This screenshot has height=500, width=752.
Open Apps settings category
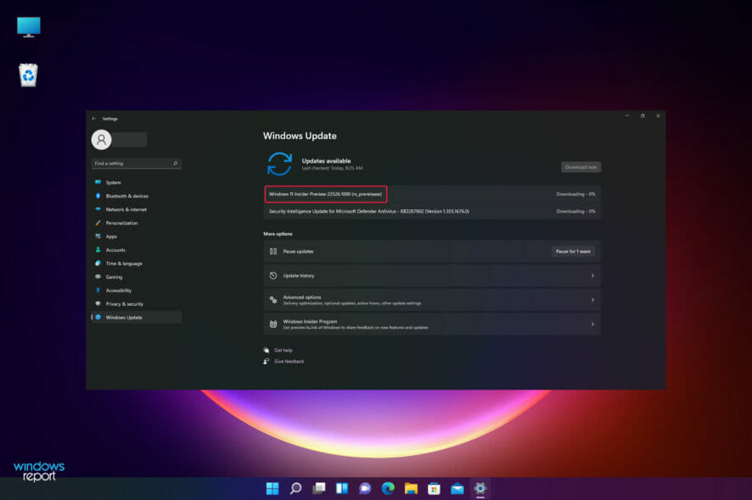click(136, 236)
